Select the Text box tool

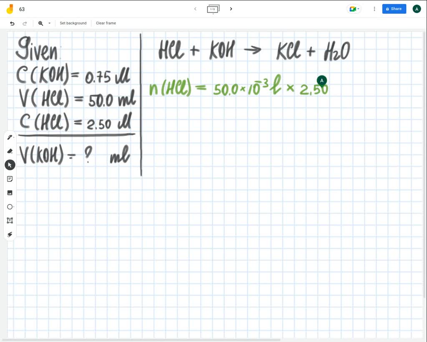10,220
